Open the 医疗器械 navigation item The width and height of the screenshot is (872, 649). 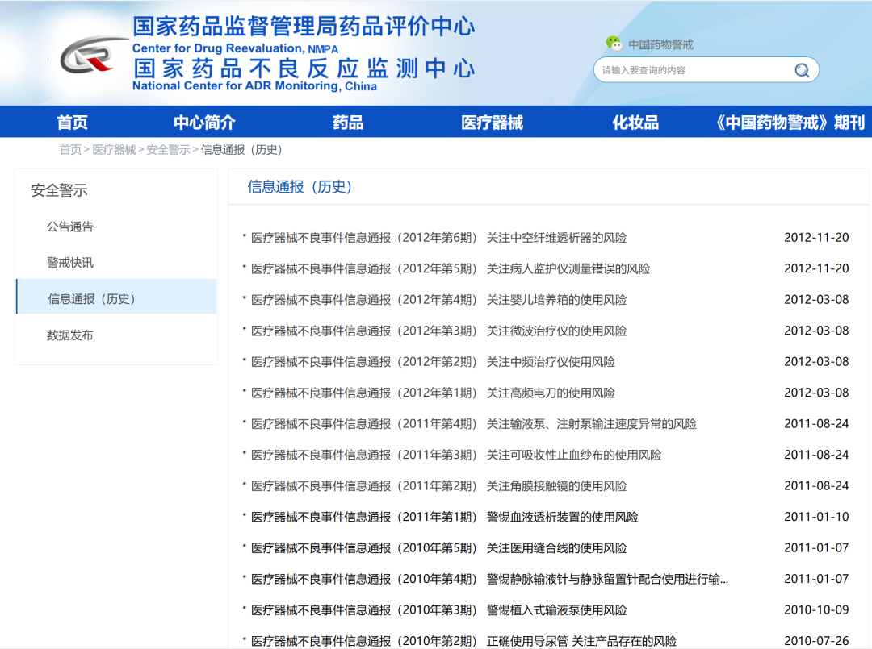point(492,122)
